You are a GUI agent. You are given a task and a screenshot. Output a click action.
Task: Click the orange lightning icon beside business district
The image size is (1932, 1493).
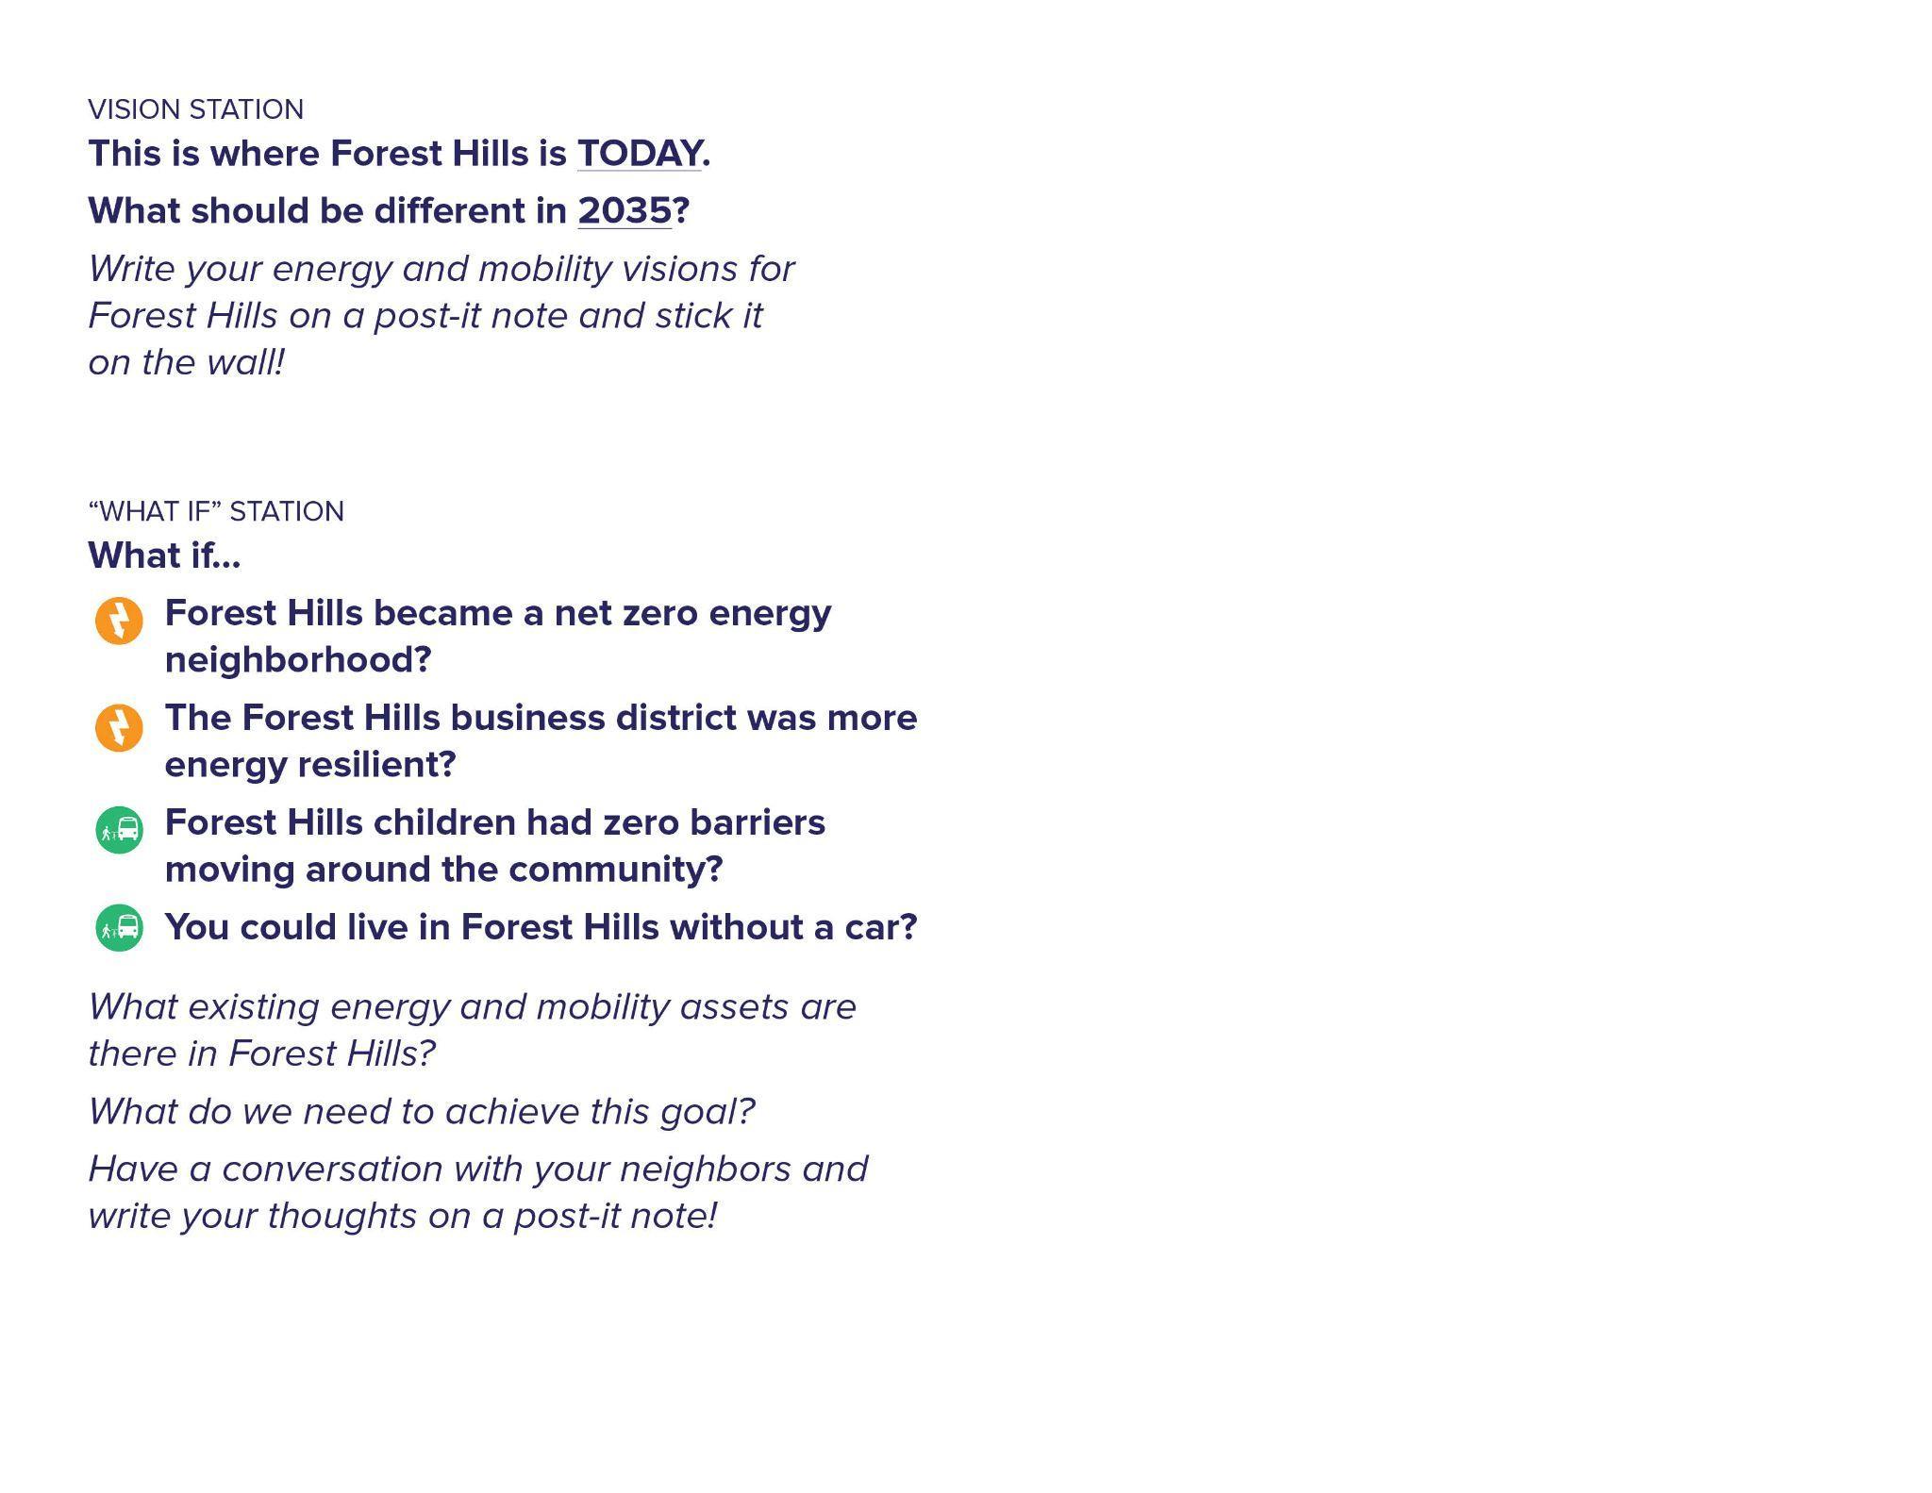point(119,727)
